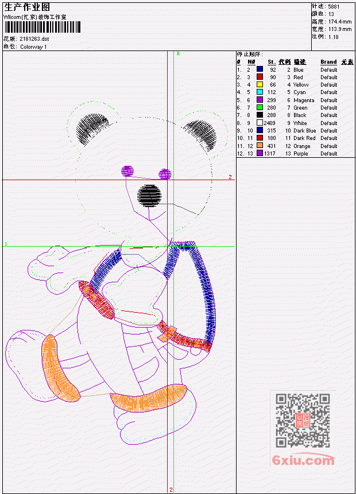Click the 生产作业图 title
The width and height of the screenshot is (356, 494).
(x=27, y=7)
